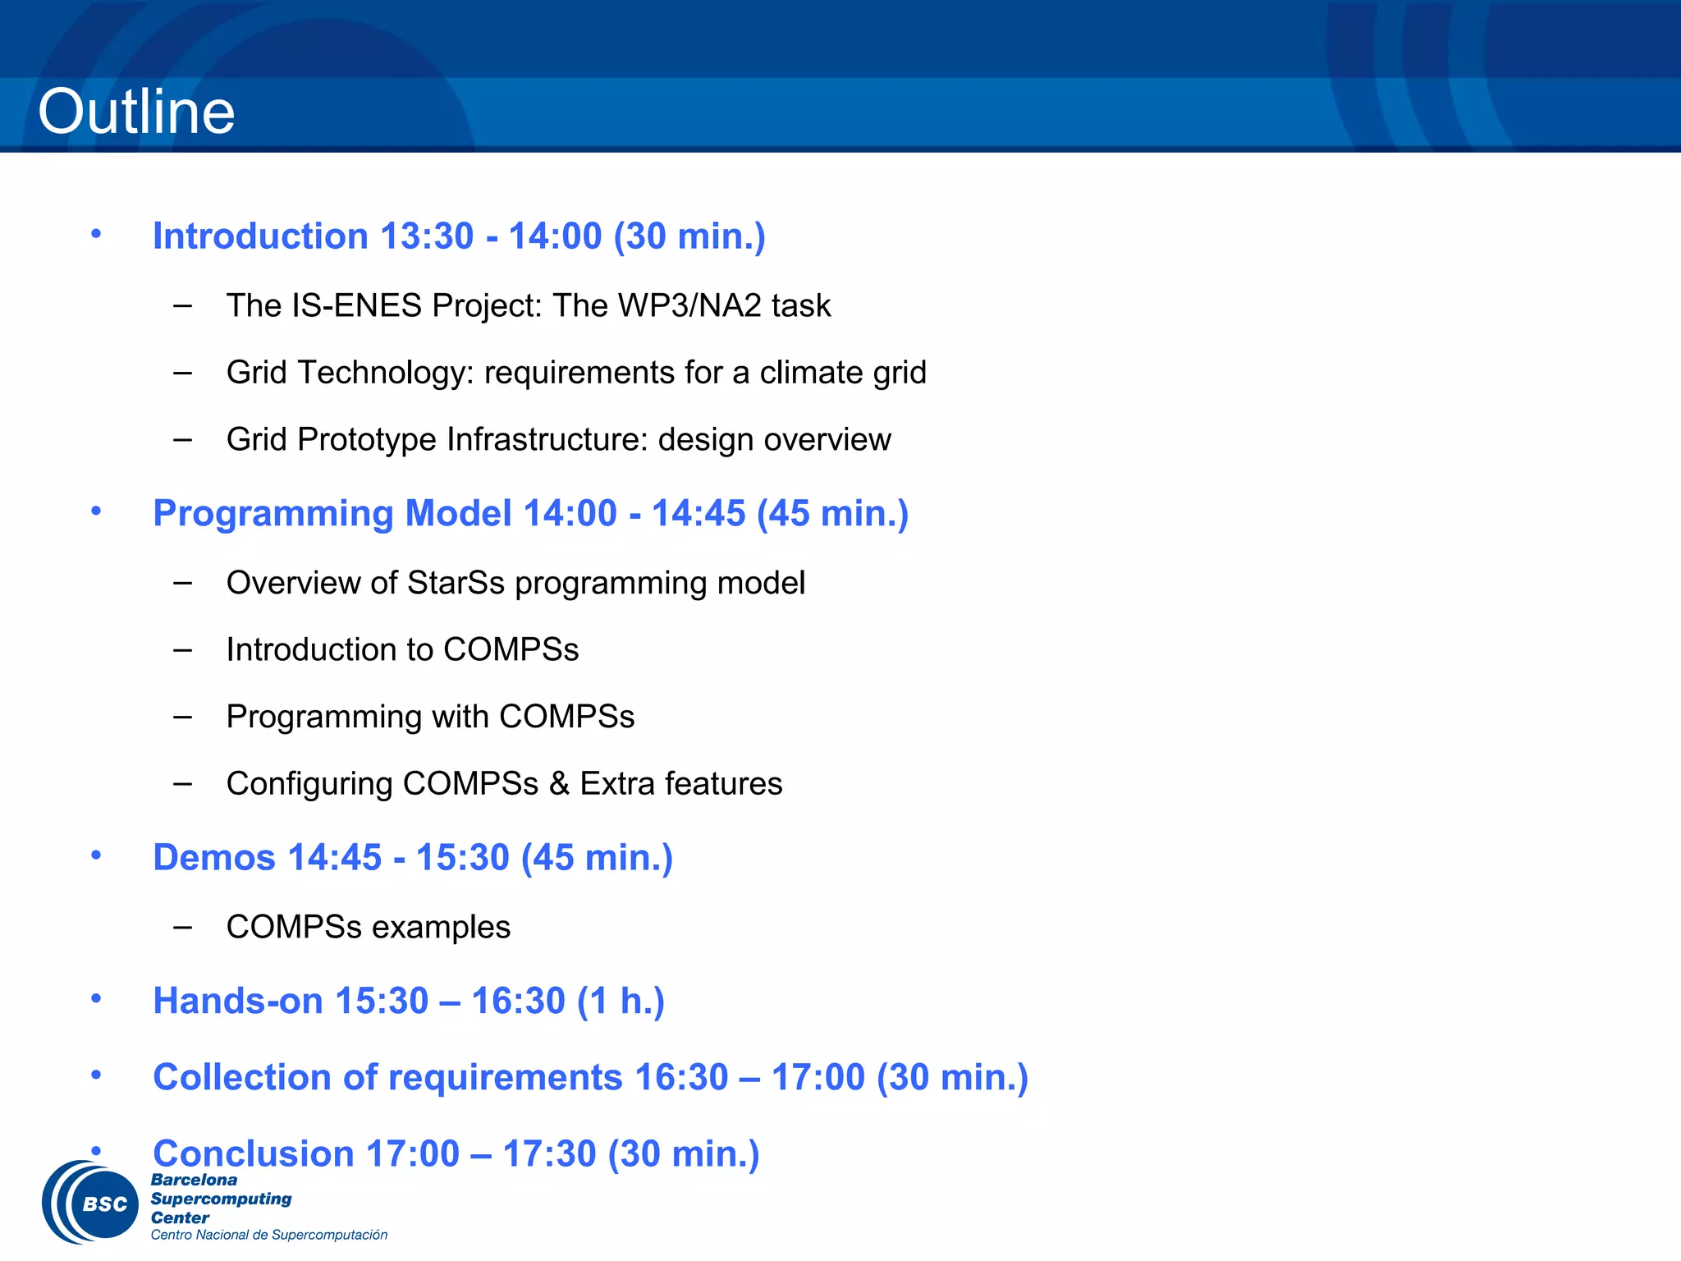Click Centro Nacional de Supercomputación caption
The image size is (1681, 1261).
268,1235
